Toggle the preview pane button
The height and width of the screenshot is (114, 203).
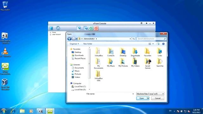click(x=158, y=44)
